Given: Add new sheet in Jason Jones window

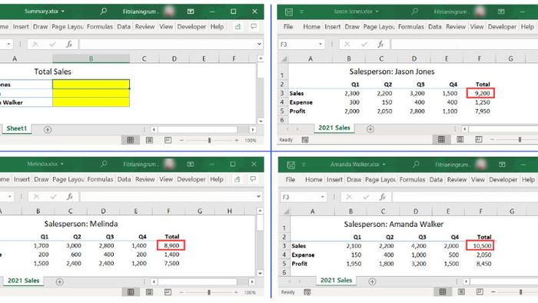Looking at the screenshot, I should point(370,129).
